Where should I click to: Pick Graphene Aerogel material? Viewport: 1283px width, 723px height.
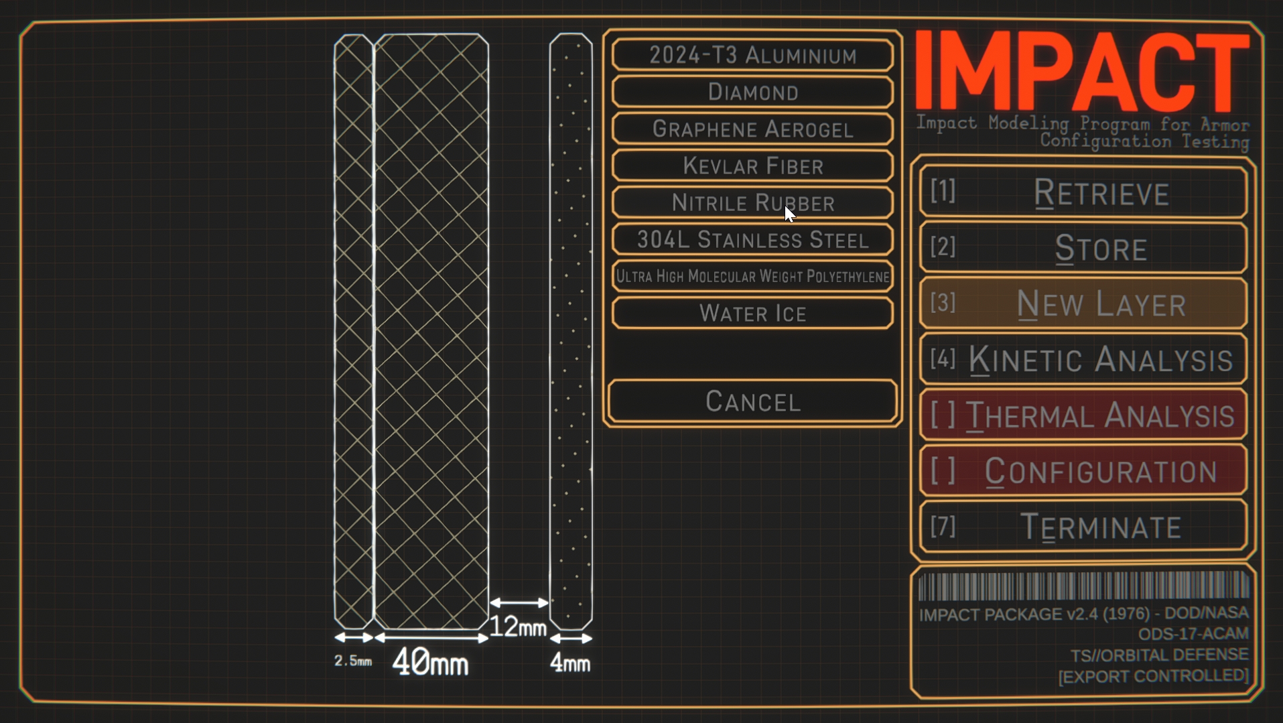752,129
